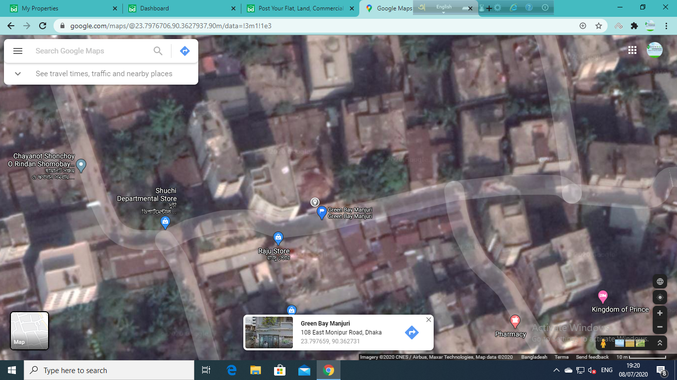Reload the current page
The width and height of the screenshot is (677, 380).
click(x=43, y=26)
